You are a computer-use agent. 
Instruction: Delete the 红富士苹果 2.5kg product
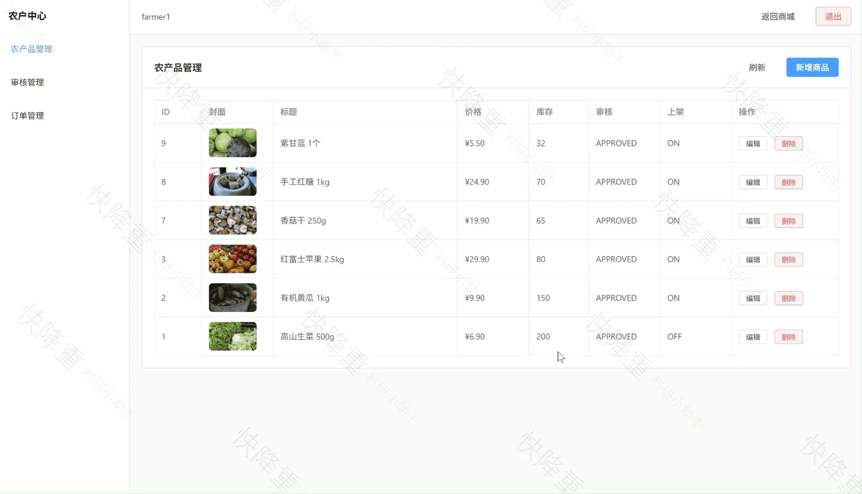pyautogui.click(x=788, y=260)
